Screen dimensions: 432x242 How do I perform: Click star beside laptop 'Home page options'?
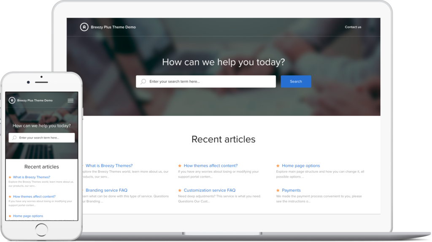click(278, 166)
